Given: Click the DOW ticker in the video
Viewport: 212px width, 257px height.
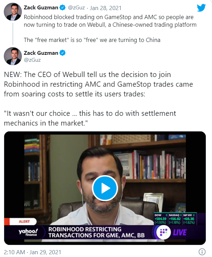Looking at the screenshot, I should tap(161, 219).
